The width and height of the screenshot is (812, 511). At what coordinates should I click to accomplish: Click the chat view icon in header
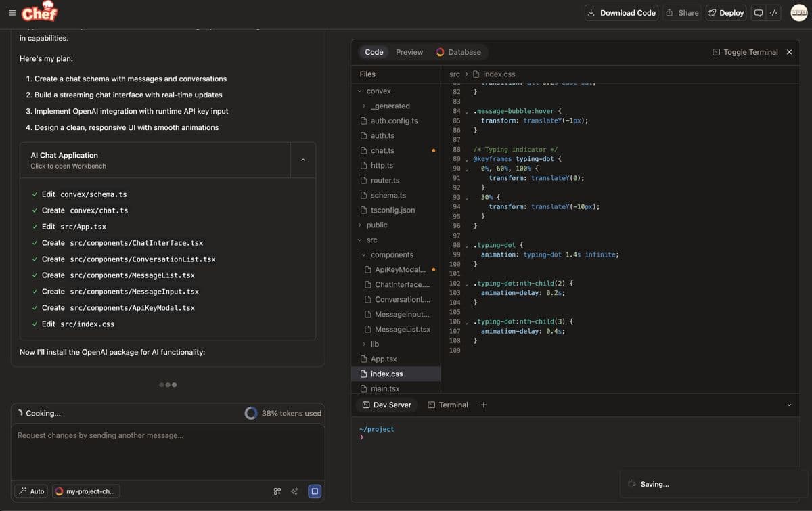(759, 13)
